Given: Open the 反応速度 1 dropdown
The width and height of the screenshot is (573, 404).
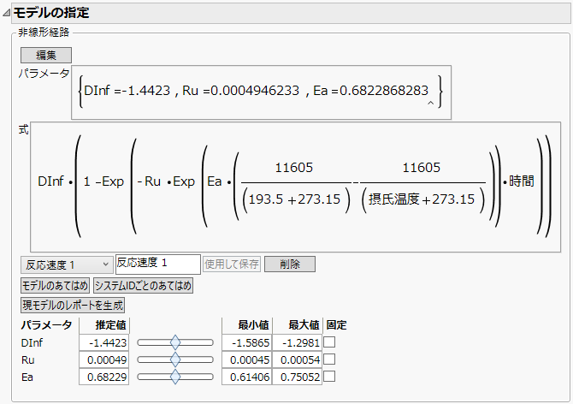Looking at the screenshot, I should [x=67, y=264].
